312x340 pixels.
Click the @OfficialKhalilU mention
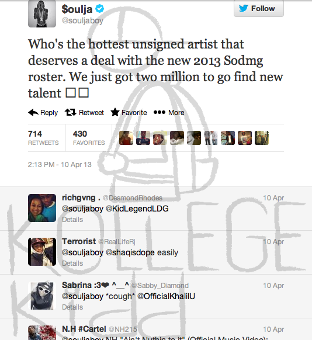pos(166,296)
